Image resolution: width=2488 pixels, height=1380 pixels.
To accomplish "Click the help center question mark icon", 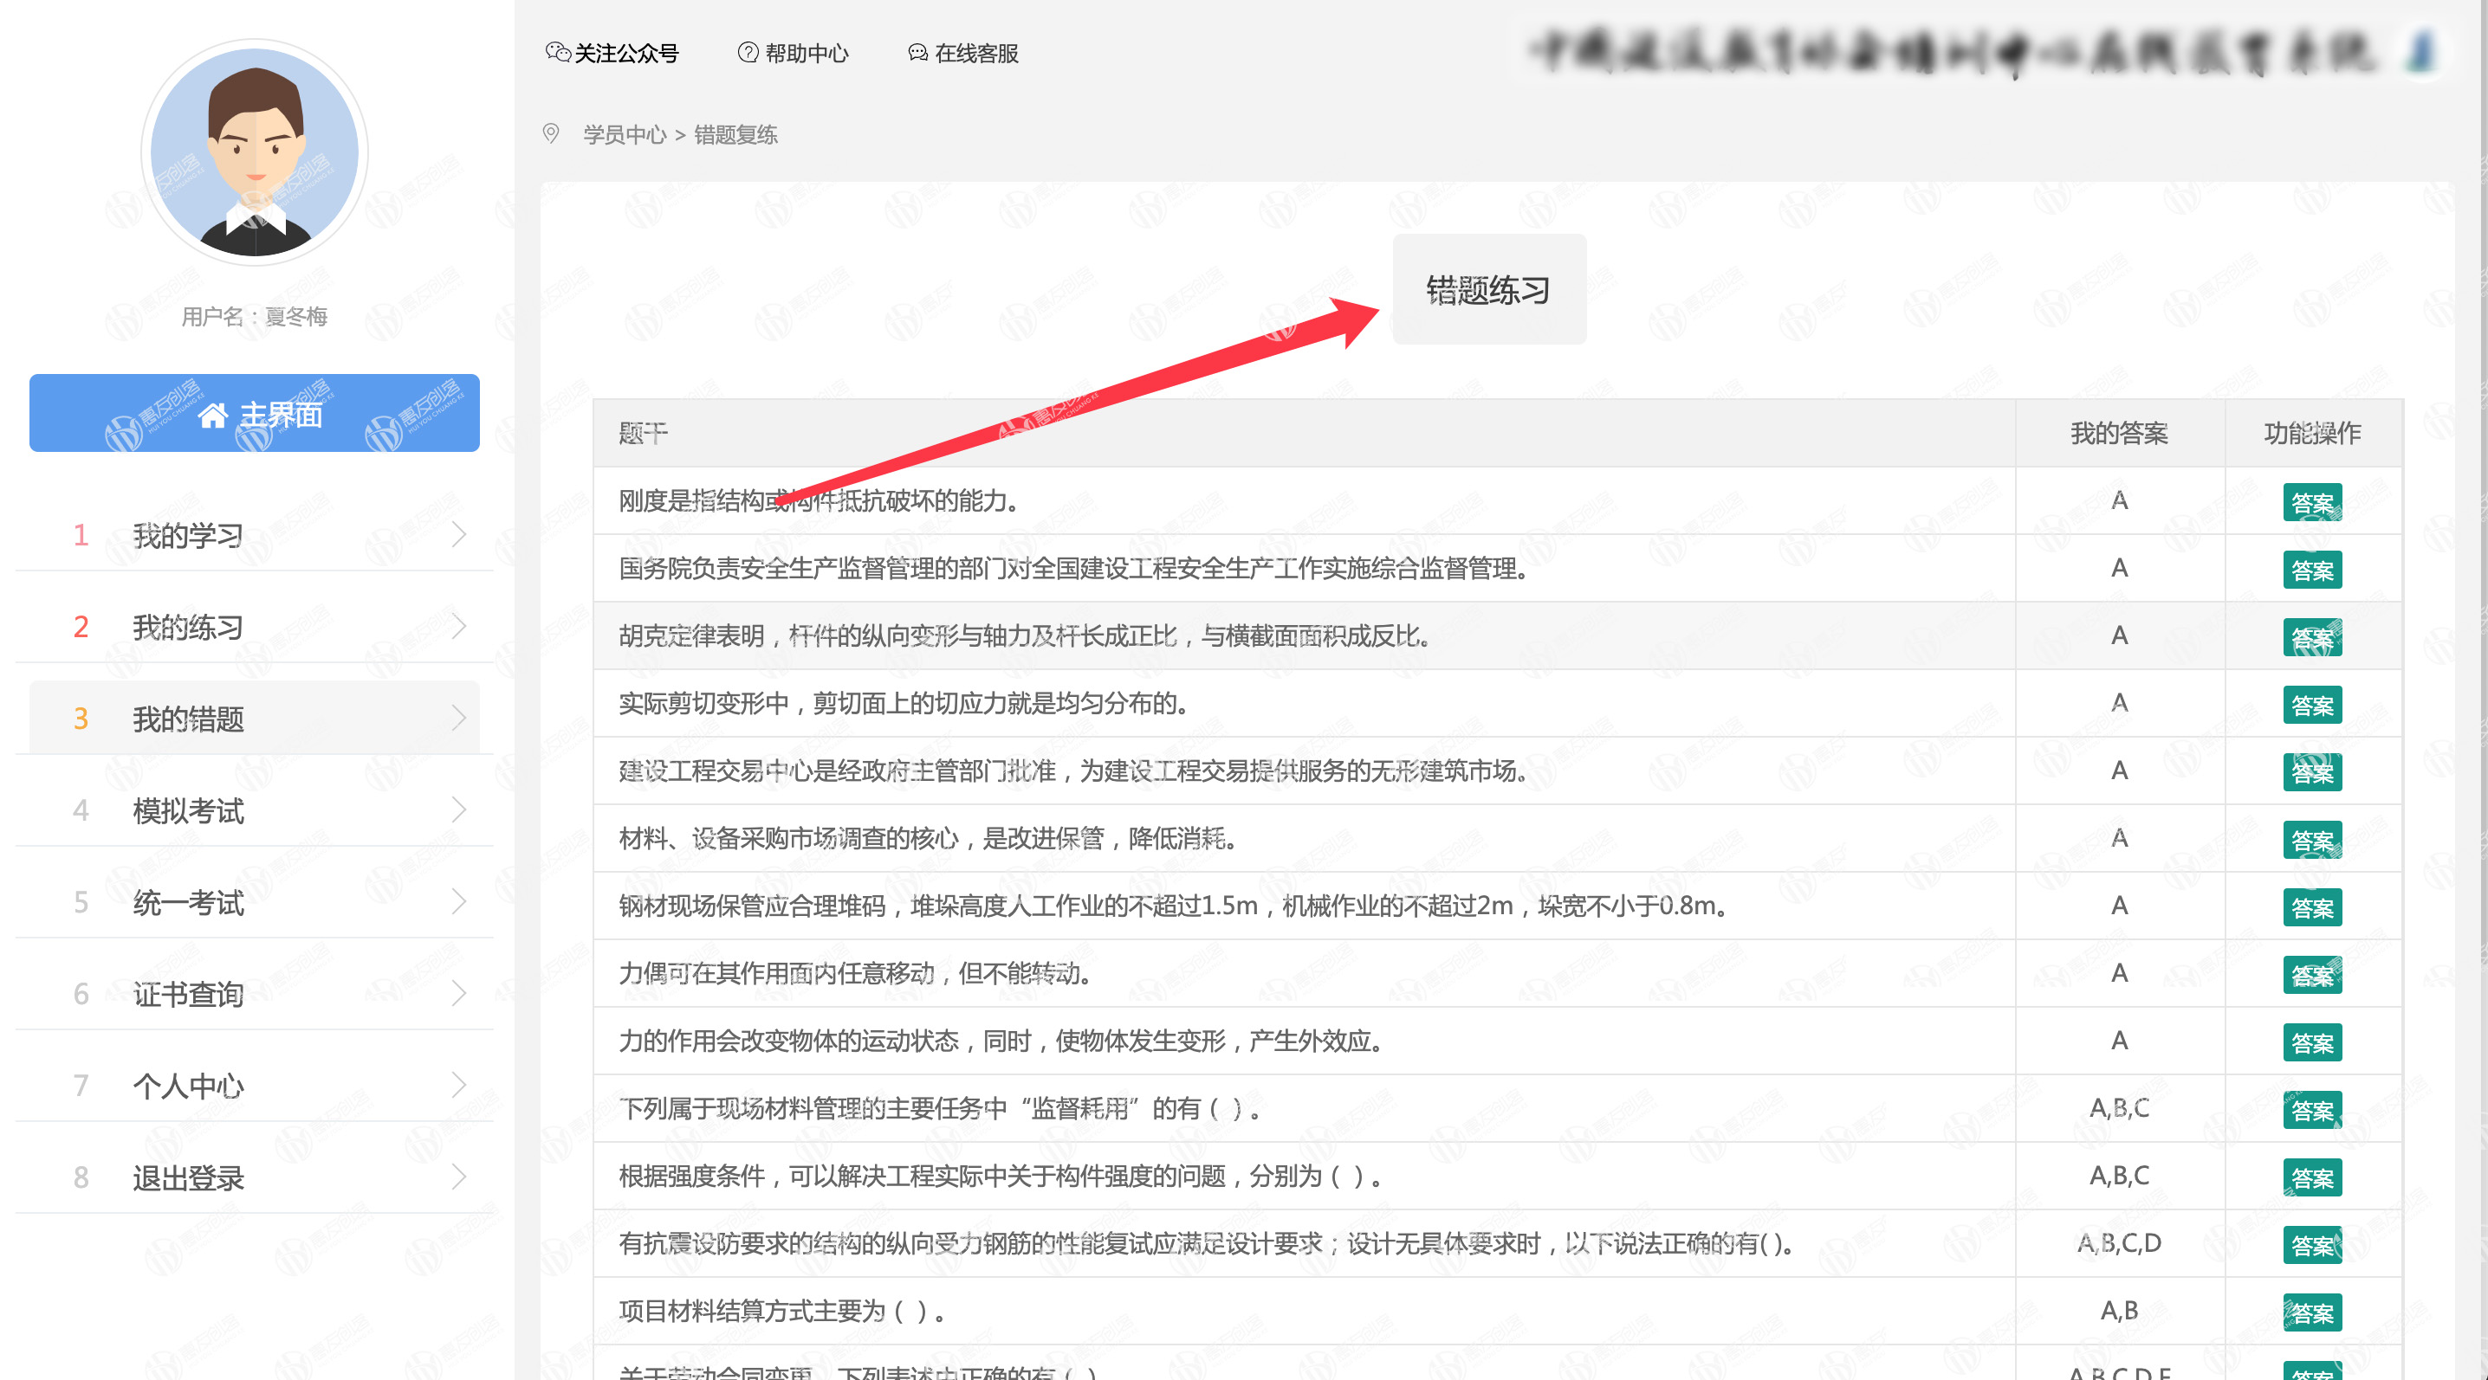I will (747, 52).
